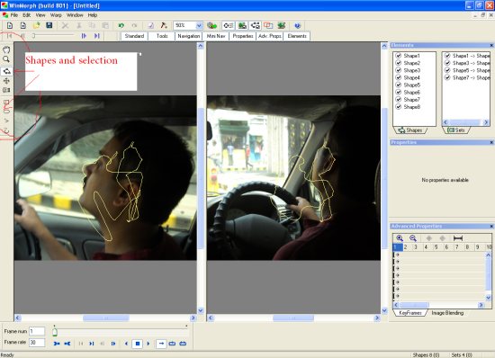Screen dimensions: 495x358
Task: Uncheck the Shape1 -> Shape set
Action: click(x=447, y=56)
